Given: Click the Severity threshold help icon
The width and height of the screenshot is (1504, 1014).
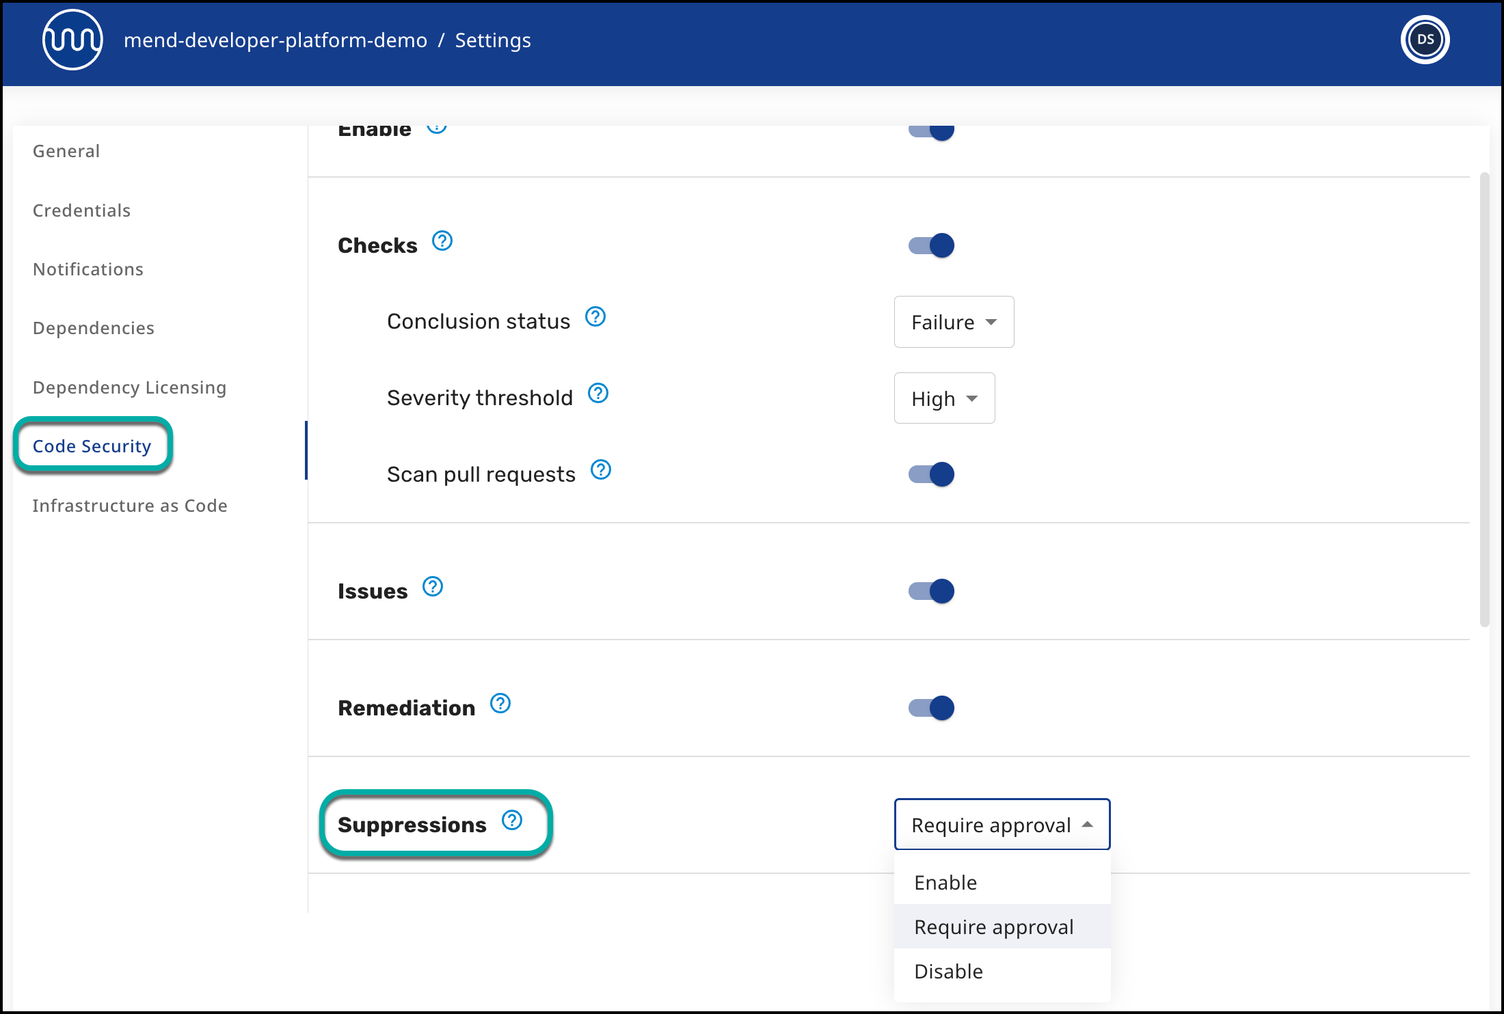Looking at the screenshot, I should click(x=598, y=394).
